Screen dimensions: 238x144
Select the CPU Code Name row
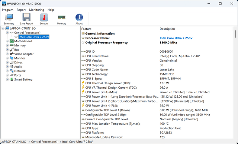point(157,70)
